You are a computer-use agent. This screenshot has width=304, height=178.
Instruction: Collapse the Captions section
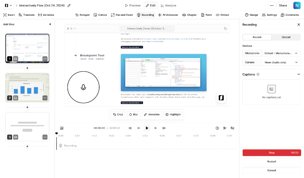[x=299, y=74]
